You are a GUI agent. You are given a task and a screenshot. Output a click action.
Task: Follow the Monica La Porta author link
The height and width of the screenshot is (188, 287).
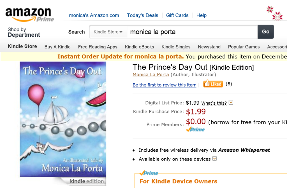pos(151,75)
